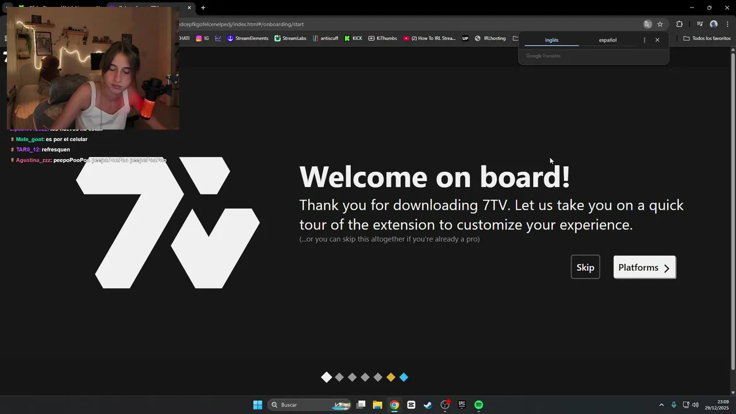Select the español tab in Translate popup
Screen dimensions: 736x414
coord(607,40)
